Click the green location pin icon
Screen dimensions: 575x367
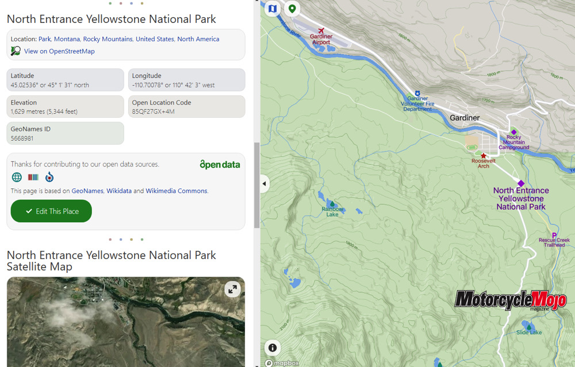[x=292, y=9]
